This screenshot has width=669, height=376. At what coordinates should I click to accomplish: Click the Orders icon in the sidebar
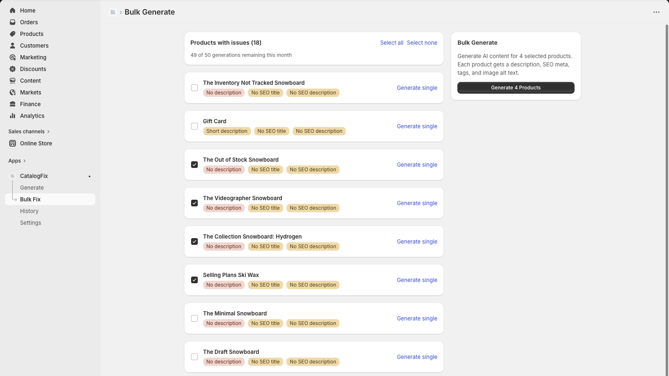pyautogui.click(x=12, y=22)
